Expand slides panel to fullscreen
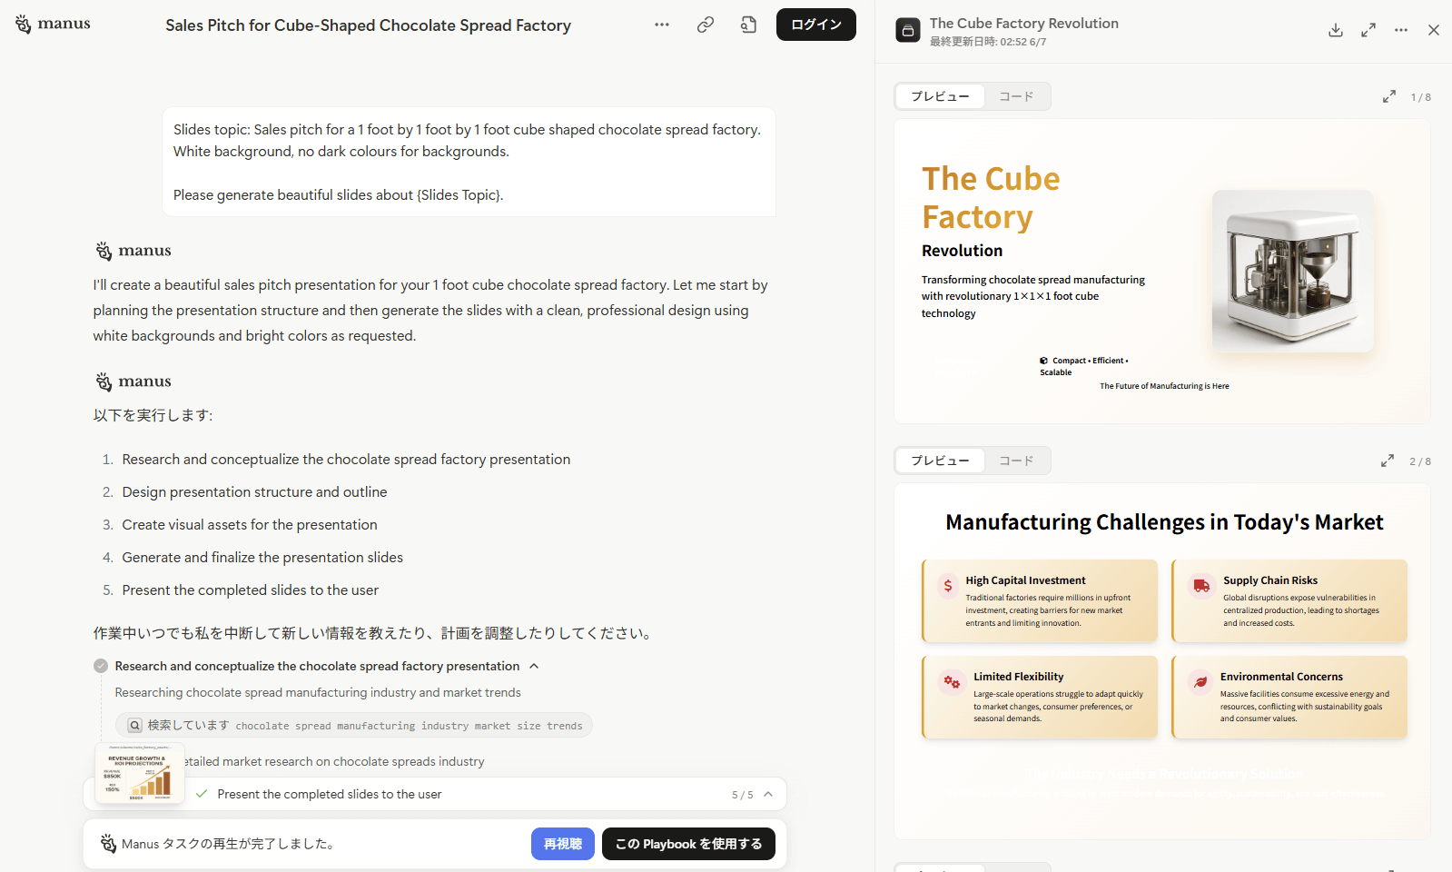1452x872 pixels. point(1368,30)
